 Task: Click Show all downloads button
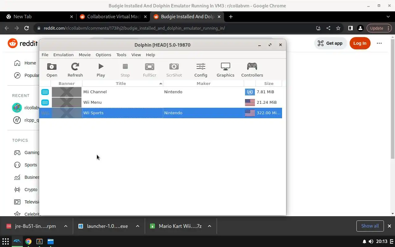370,226
